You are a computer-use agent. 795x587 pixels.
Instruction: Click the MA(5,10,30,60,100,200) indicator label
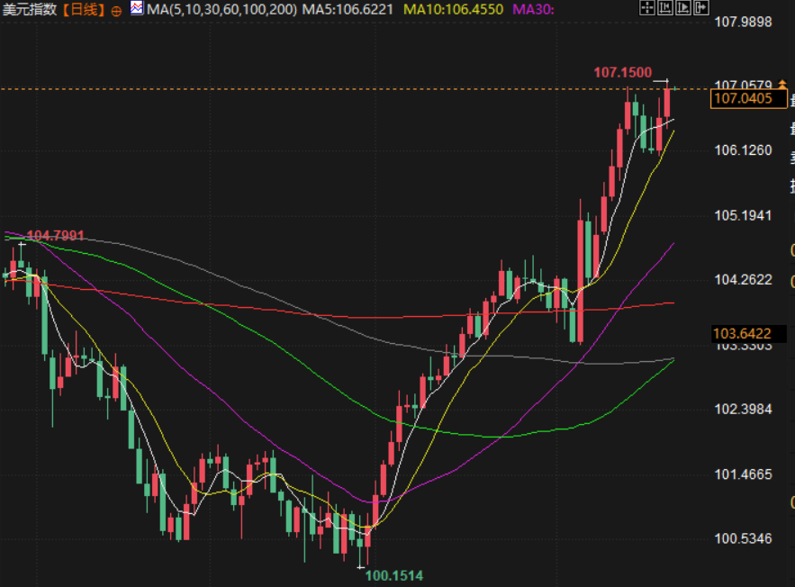click(x=221, y=10)
